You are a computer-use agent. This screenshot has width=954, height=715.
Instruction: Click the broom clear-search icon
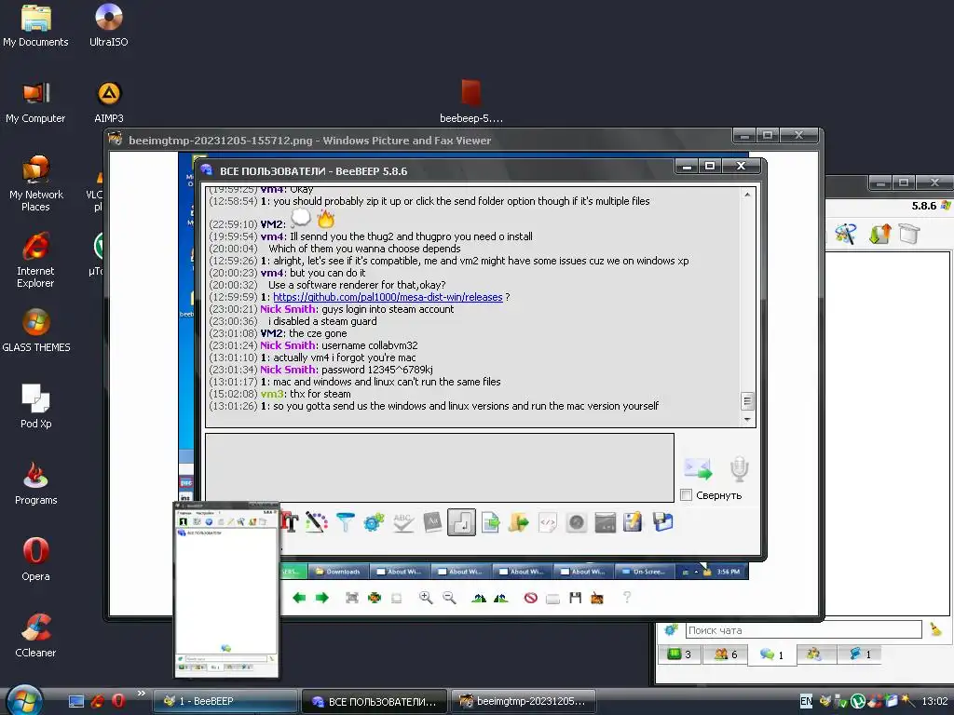[x=935, y=630]
